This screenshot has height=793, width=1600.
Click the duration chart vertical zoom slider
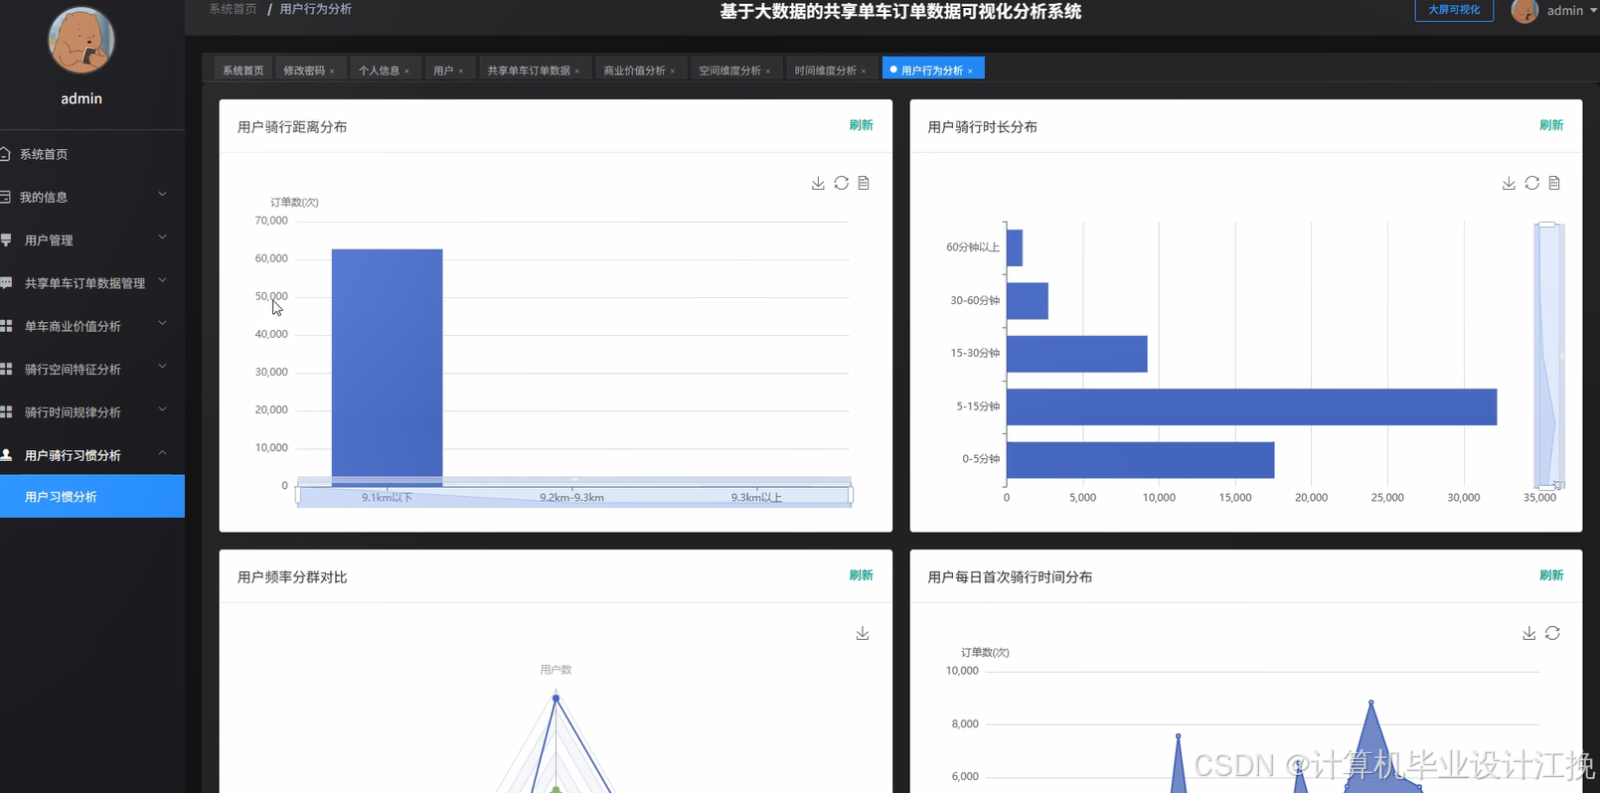(1549, 355)
